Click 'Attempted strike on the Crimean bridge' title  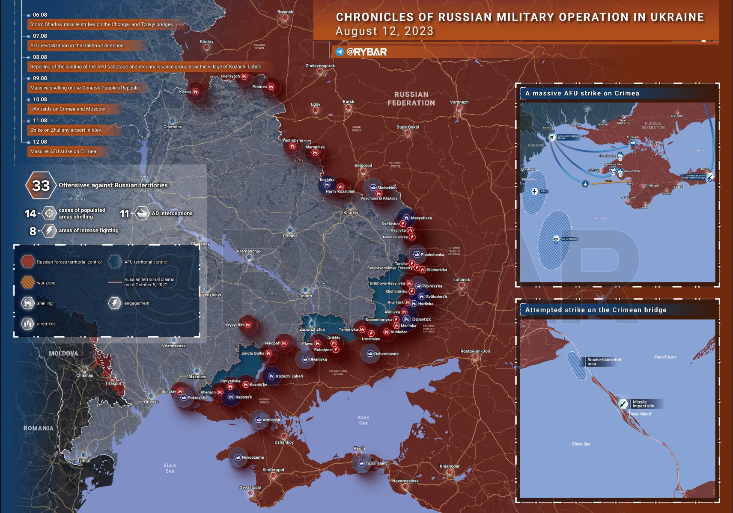tap(596, 310)
